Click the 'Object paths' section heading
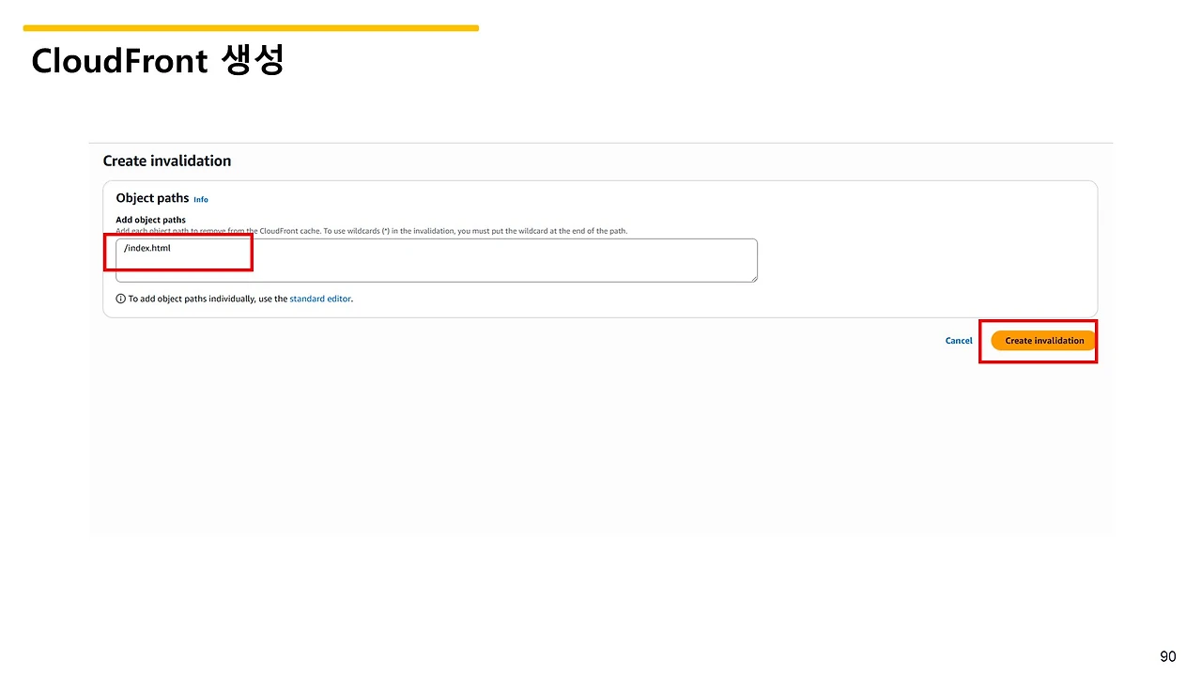Image resolution: width=1202 pixels, height=676 pixels. [x=152, y=198]
